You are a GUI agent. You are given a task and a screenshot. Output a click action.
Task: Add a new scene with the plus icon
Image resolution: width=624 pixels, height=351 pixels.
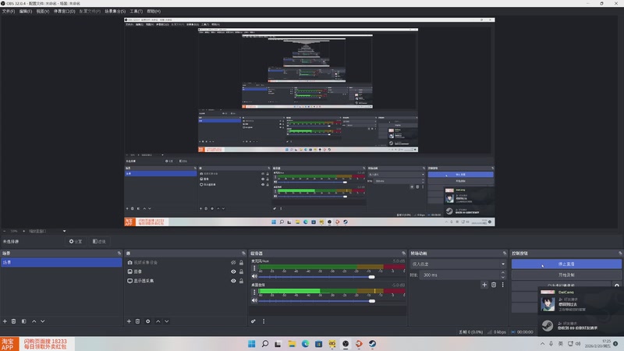tap(5, 321)
